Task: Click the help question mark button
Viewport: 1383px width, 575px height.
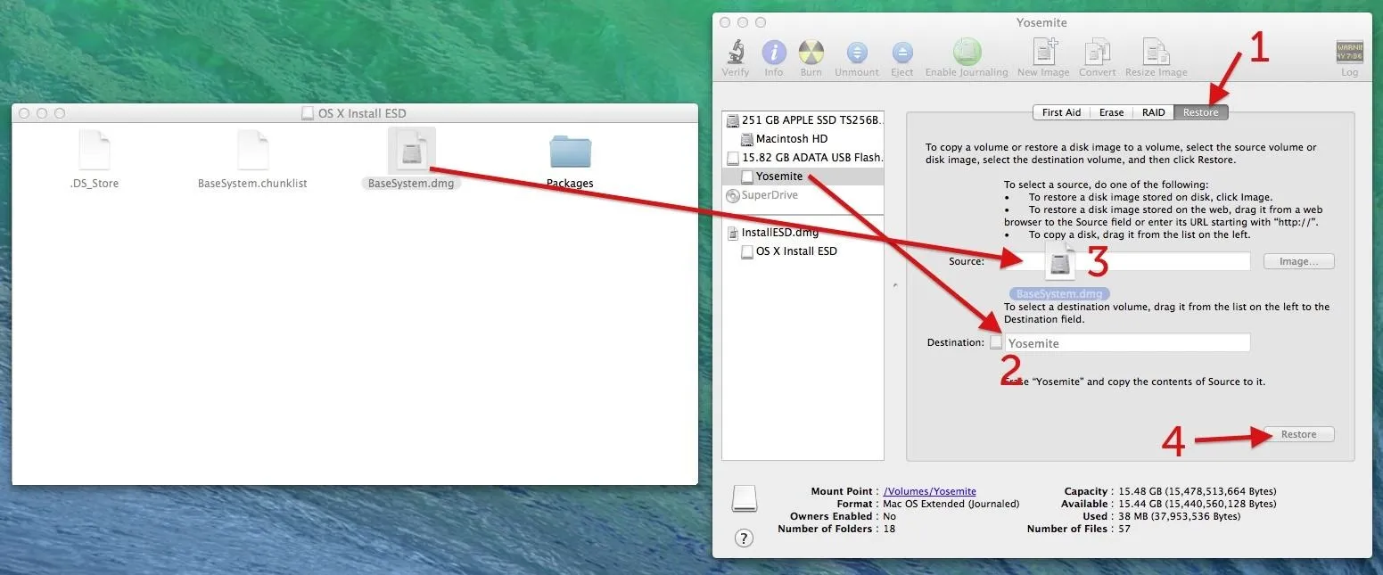Action: (x=744, y=538)
